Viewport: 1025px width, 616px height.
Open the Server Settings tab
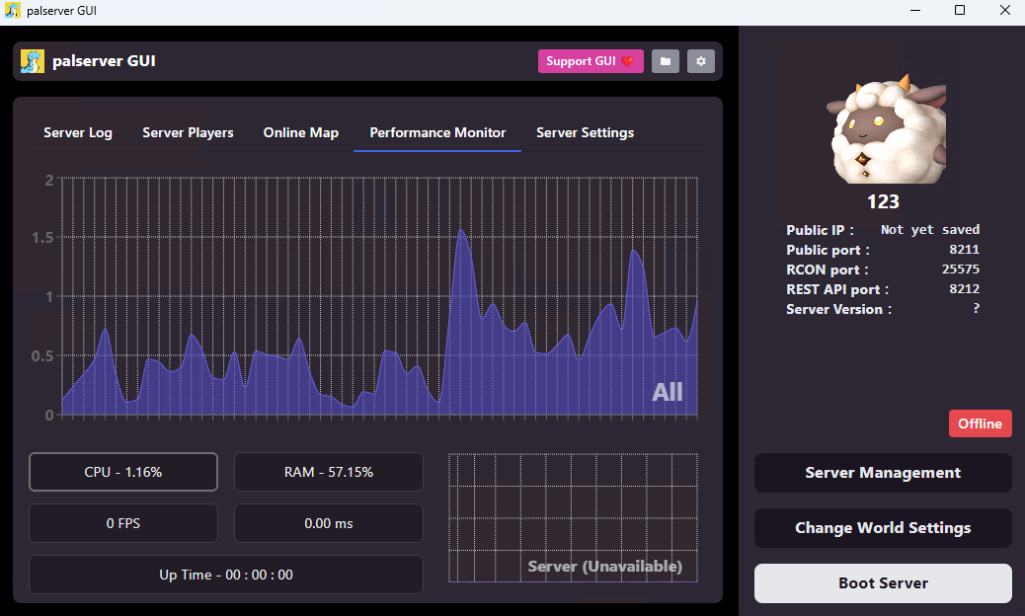pos(585,132)
